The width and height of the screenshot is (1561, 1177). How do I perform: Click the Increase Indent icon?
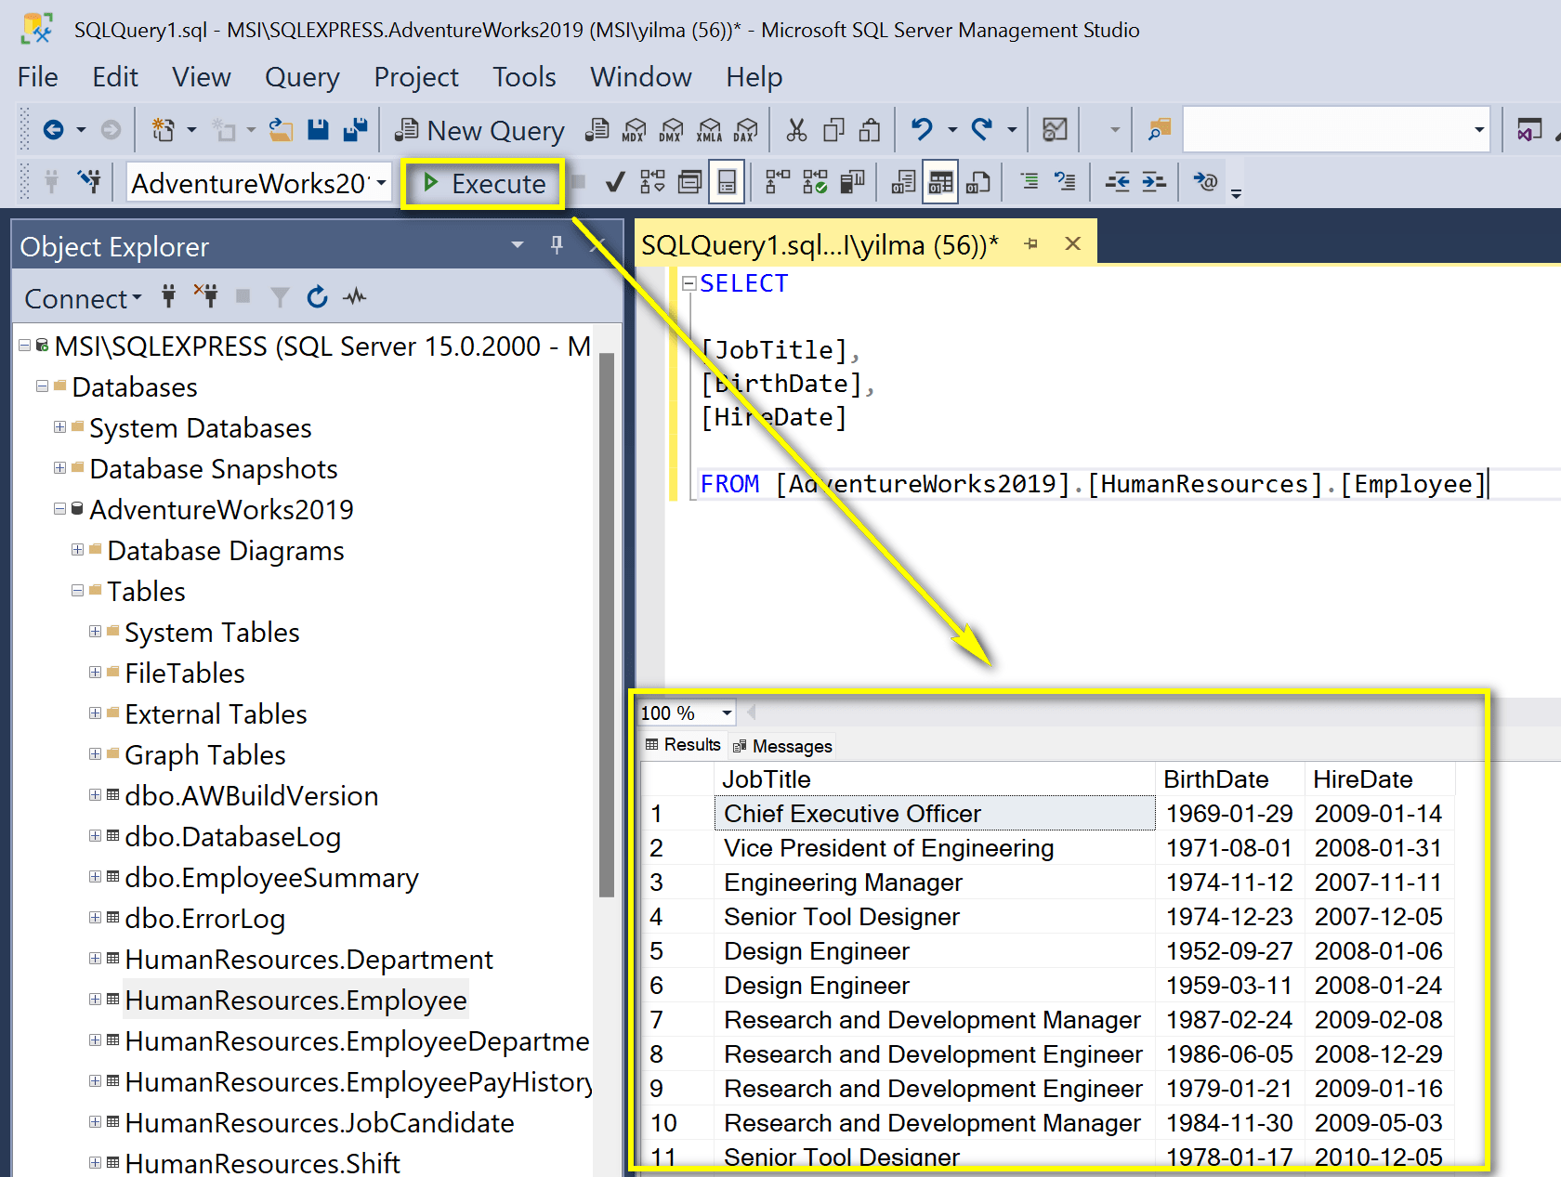coord(1154,182)
